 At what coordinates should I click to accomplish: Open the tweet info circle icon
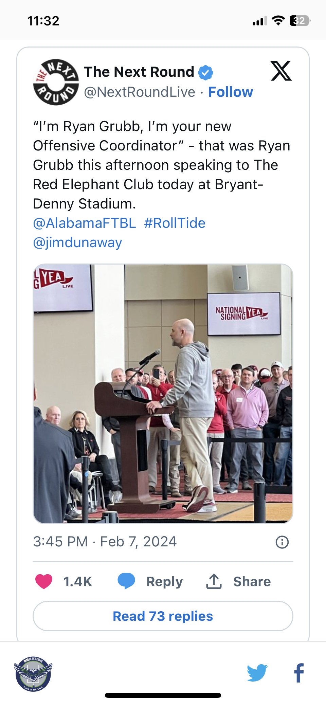(x=282, y=542)
